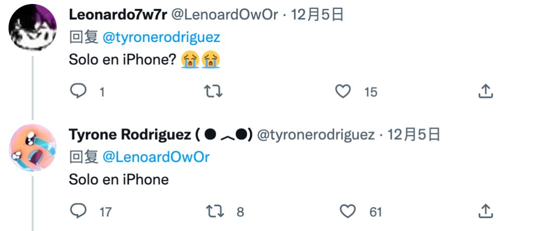Like Tyrone Rodriguez's tweet with 61 likes
Image resolution: width=543 pixels, height=231 pixels.
point(347,211)
